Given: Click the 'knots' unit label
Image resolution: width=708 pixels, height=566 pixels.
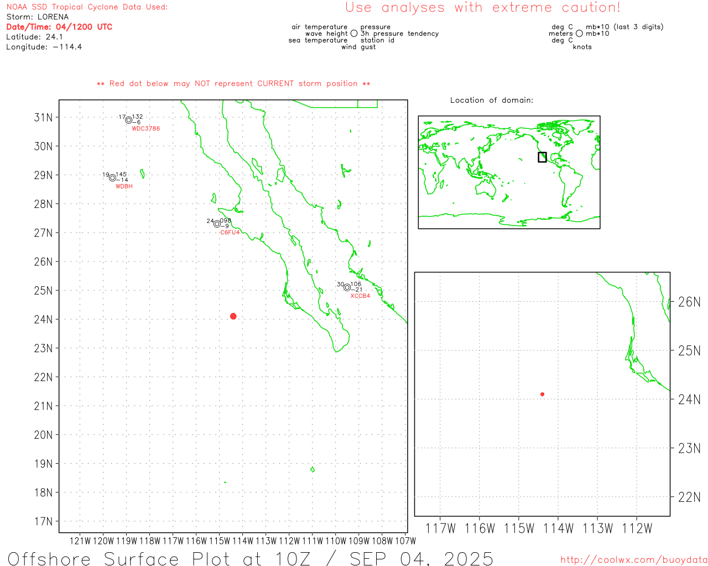Looking at the screenshot, I should click(x=582, y=47).
